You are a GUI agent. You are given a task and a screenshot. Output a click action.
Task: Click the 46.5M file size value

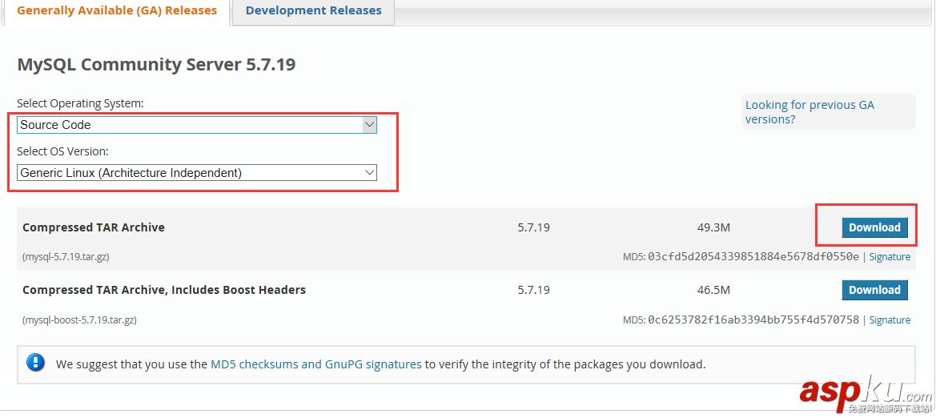(x=713, y=290)
